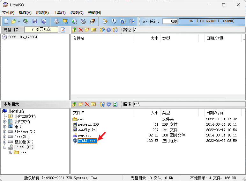Click Up folder icon in local toolbar

coord(74,104)
